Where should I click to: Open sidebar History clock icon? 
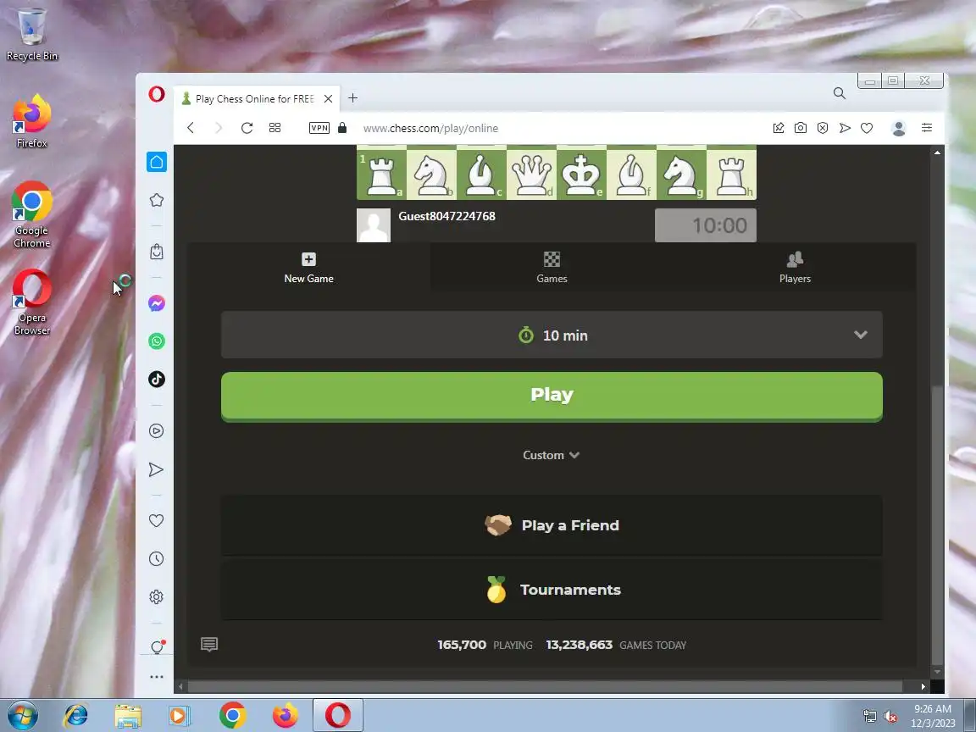pyautogui.click(x=156, y=559)
